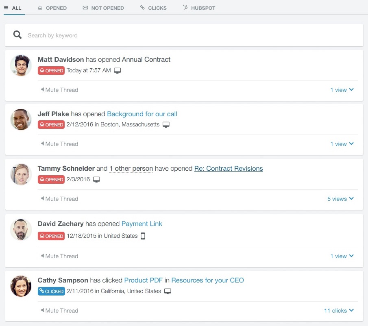Go to the CLICKS tab
This screenshot has height=326, width=368.
click(x=153, y=8)
